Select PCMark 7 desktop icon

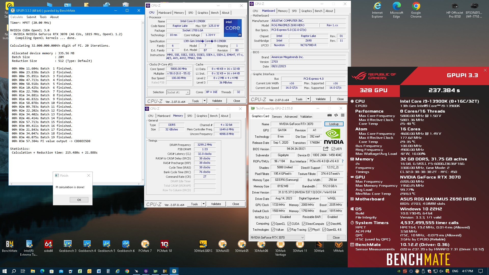[145, 246]
